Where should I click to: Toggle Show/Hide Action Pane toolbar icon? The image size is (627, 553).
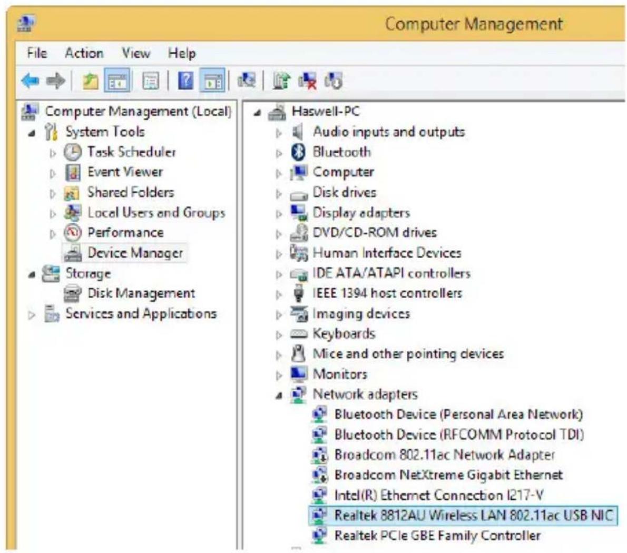(x=212, y=80)
